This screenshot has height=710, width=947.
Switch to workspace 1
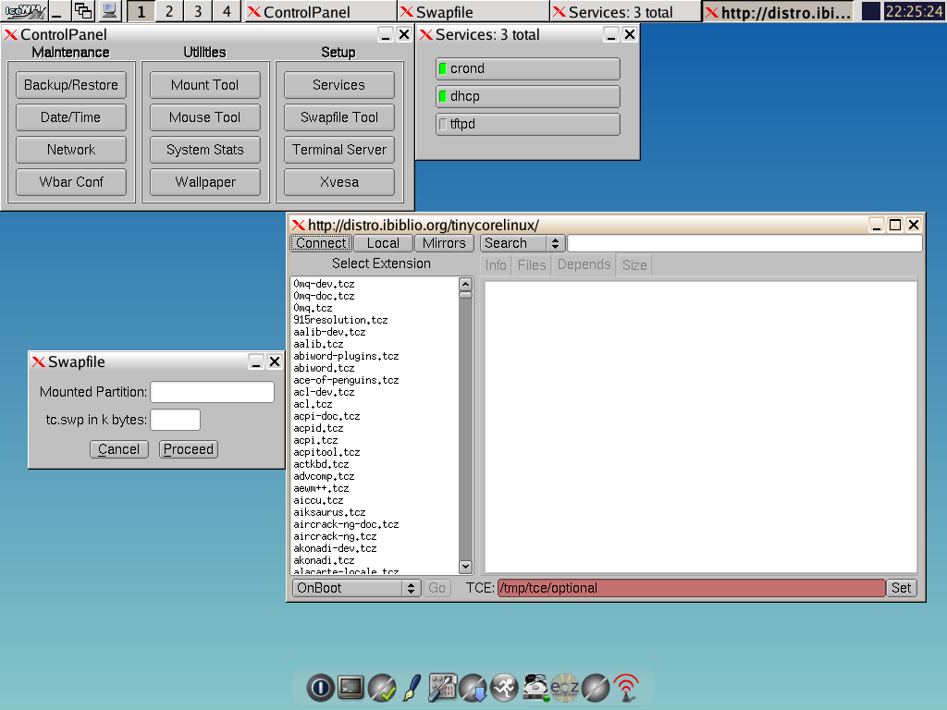click(141, 11)
